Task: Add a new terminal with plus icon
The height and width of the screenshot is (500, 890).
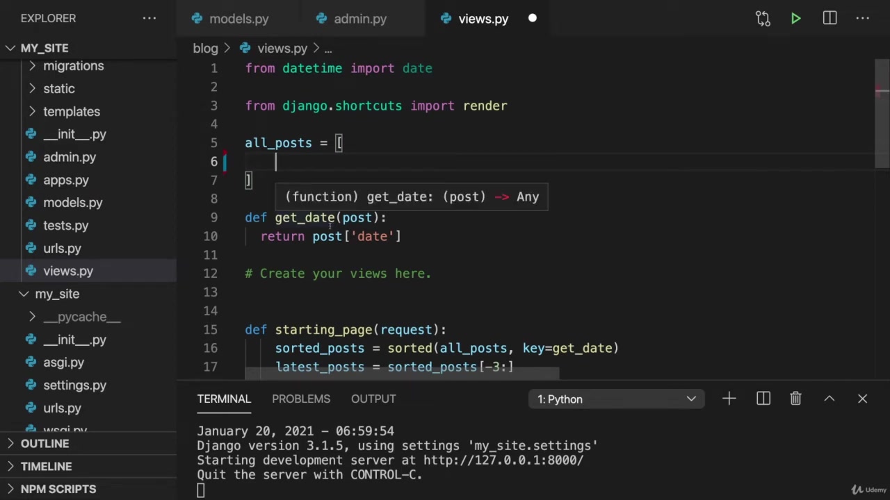Action: [729, 399]
